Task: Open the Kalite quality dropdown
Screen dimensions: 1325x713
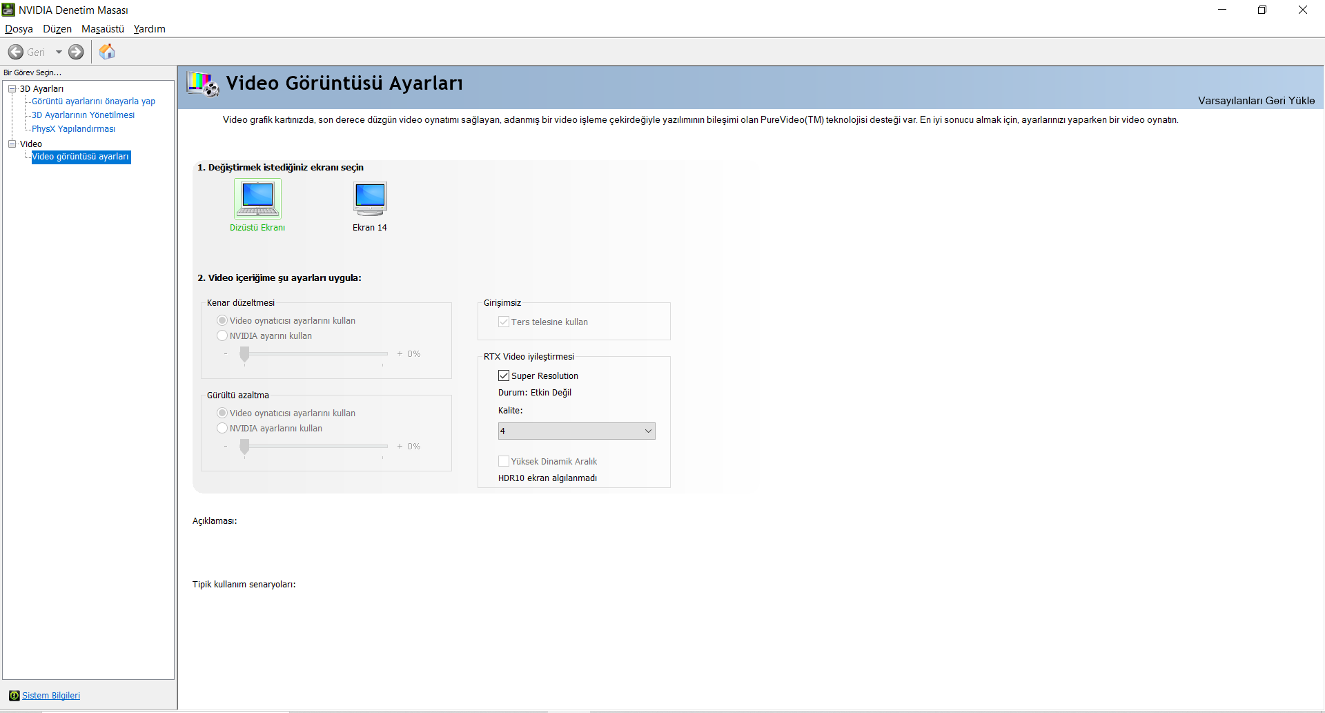Action: (576, 431)
